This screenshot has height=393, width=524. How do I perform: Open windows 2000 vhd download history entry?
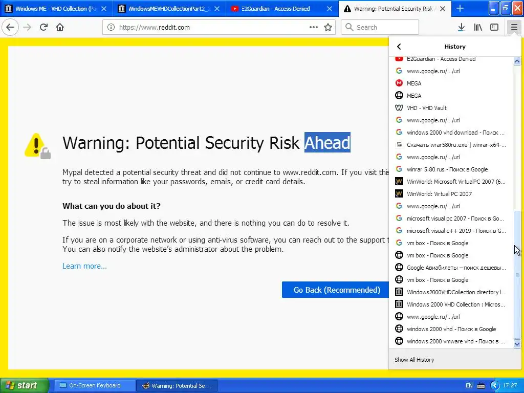pos(452,133)
